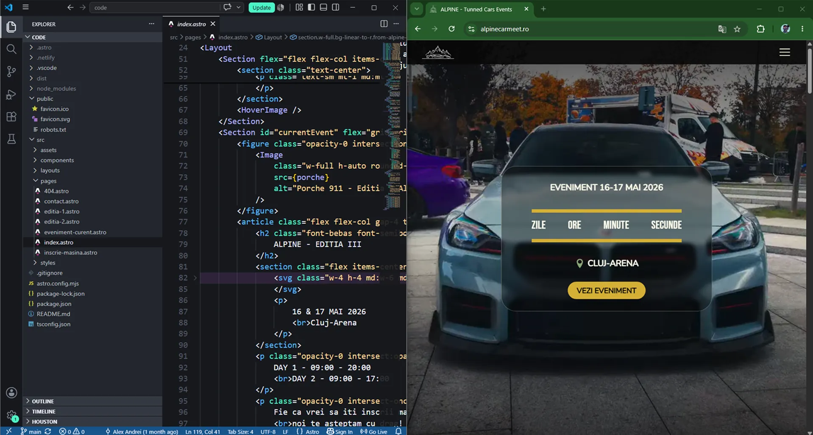Viewport: 813px width, 435px height.
Task: Open the Explorer view in the activity bar
Action: click(11, 27)
